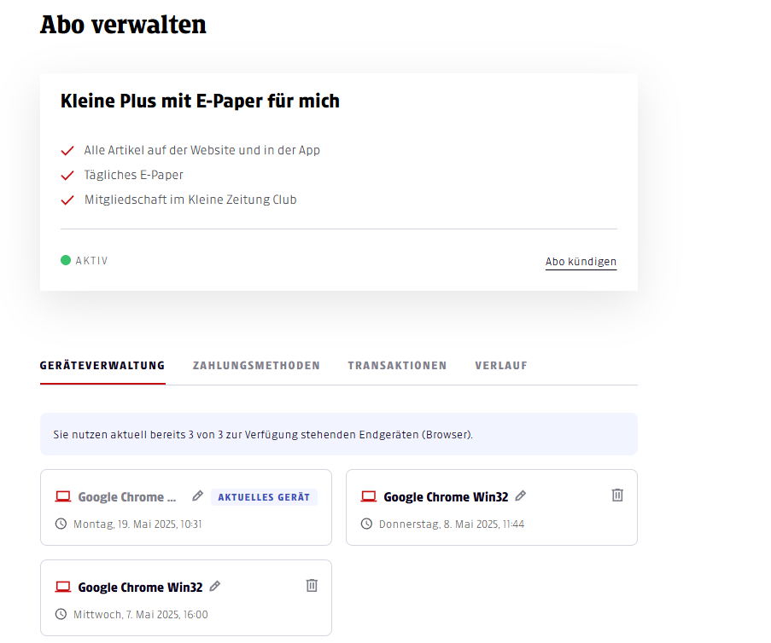Click truncated 'Google Chrome ...' device name
This screenshot has height=643, width=771.
pos(127,497)
